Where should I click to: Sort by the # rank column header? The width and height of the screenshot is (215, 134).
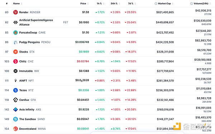click(x=7, y=4)
